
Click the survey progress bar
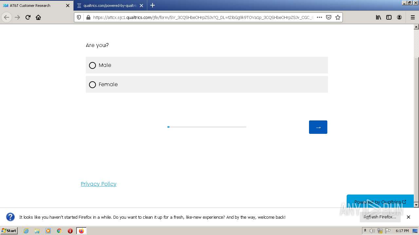(207, 127)
